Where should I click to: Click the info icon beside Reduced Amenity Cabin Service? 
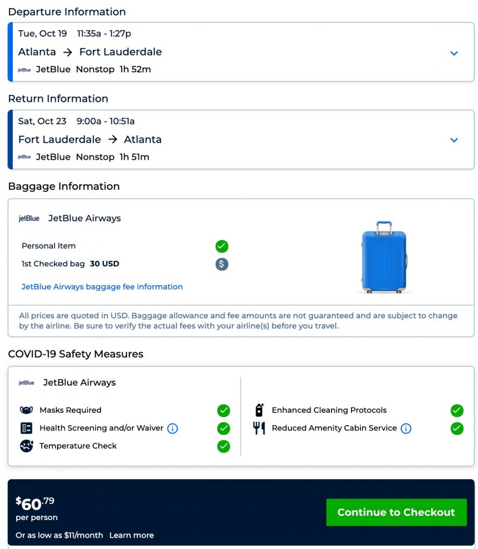pyautogui.click(x=406, y=428)
